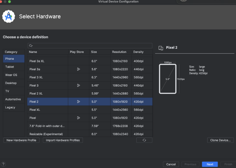Image resolution: width=236 pixels, height=168 pixels.
Task: Click the 1440x2880 resolution cell
Action: pos(121,93)
